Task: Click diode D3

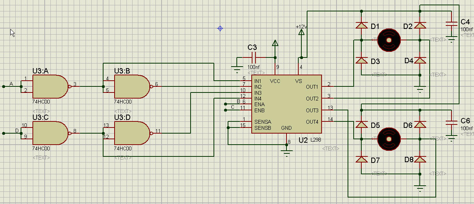Action: tap(361, 61)
